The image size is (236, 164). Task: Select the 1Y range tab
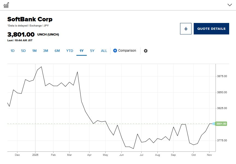pyautogui.click(x=82, y=51)
